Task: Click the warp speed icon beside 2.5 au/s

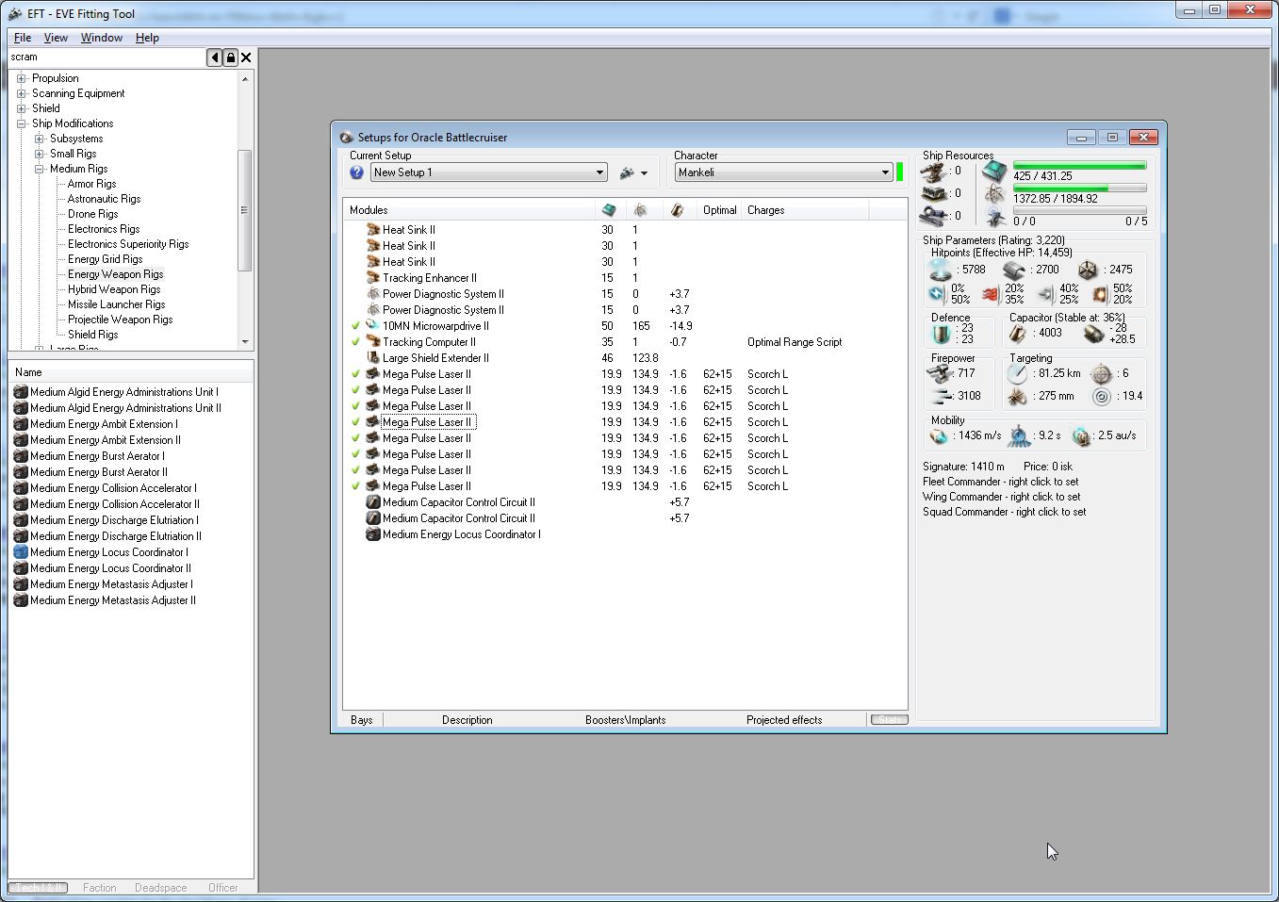Action: [1081, 436]
